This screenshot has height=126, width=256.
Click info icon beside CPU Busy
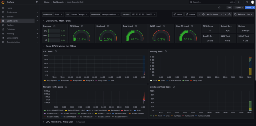point(82,26)
